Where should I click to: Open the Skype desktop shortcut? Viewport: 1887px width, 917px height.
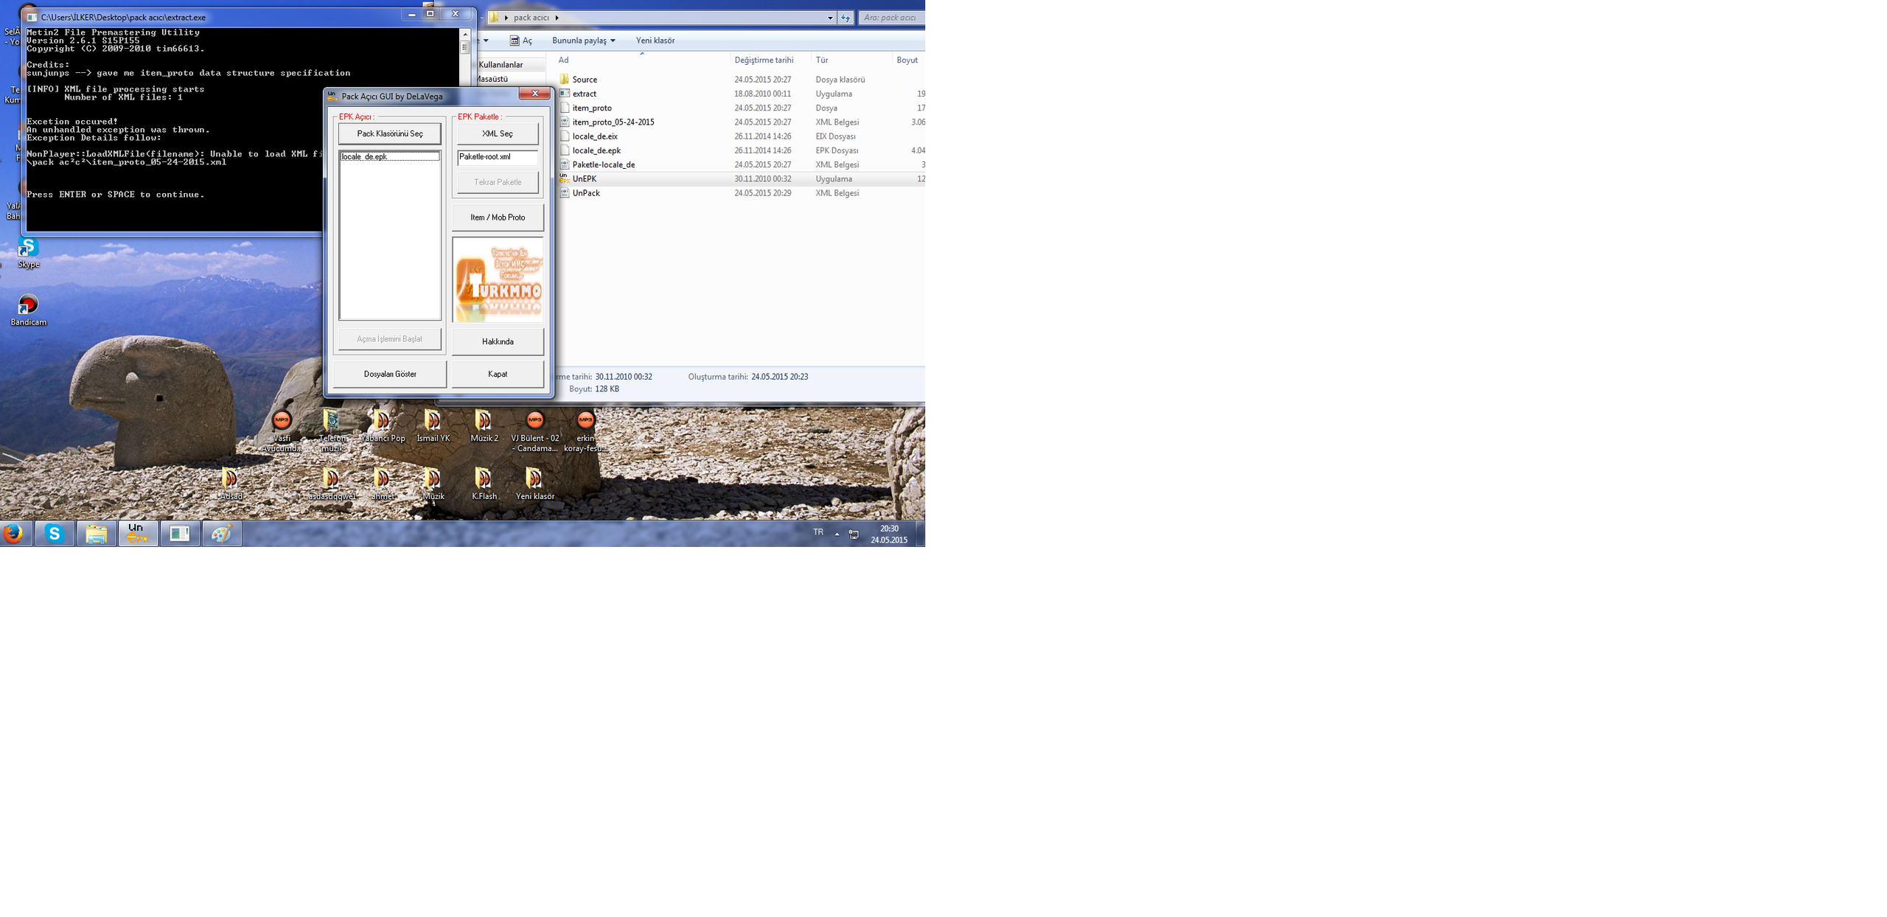pyautogui.click(x=28, y=253)
